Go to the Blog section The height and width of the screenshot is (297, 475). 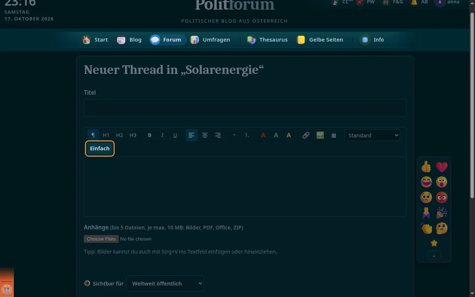tap(129, 40)
